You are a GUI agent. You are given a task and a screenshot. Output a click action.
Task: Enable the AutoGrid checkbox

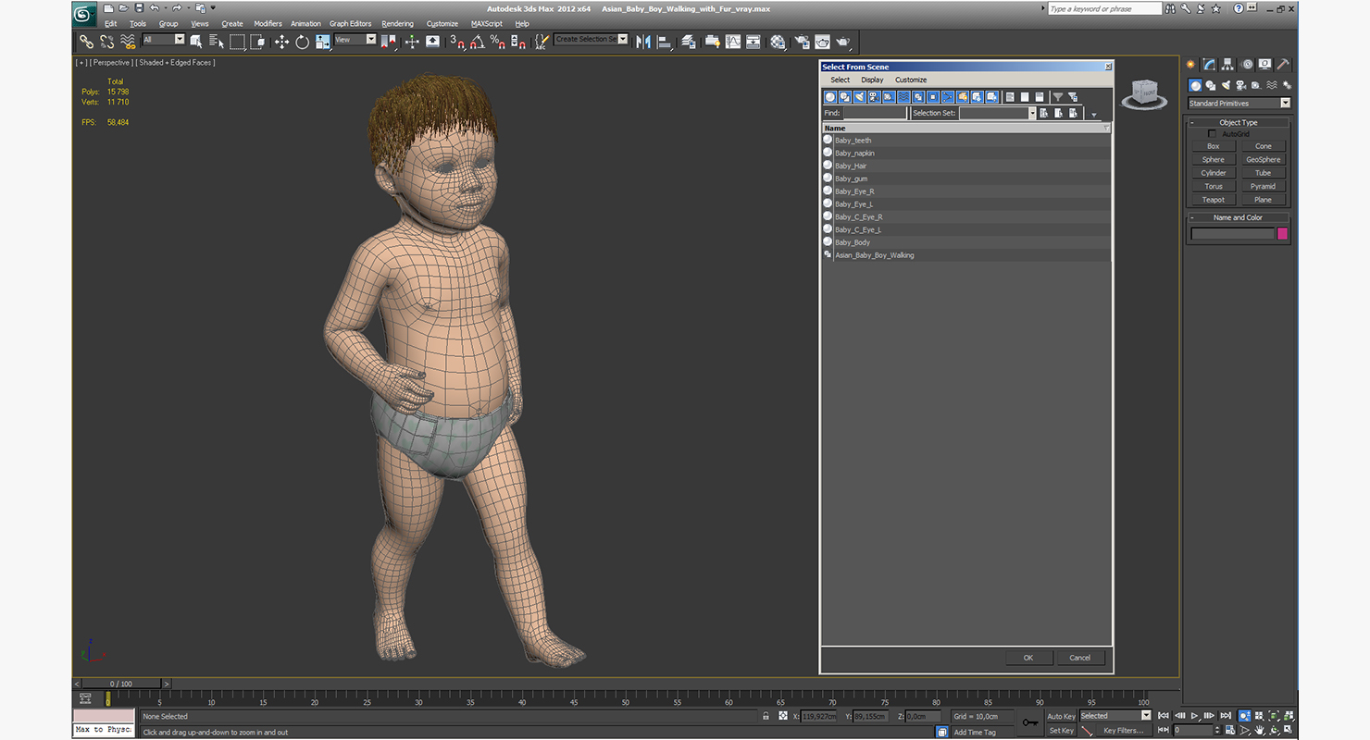coord(1213,134)
